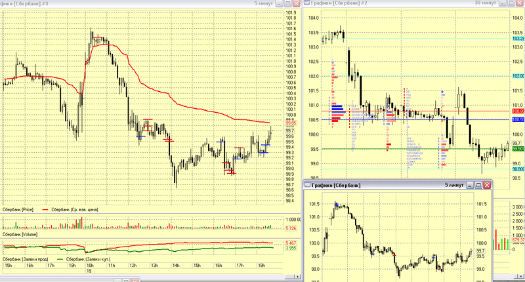Screen dimensions: 525x282
Task: Click the red 5 726 volume value tag
Action: (291, 228)
